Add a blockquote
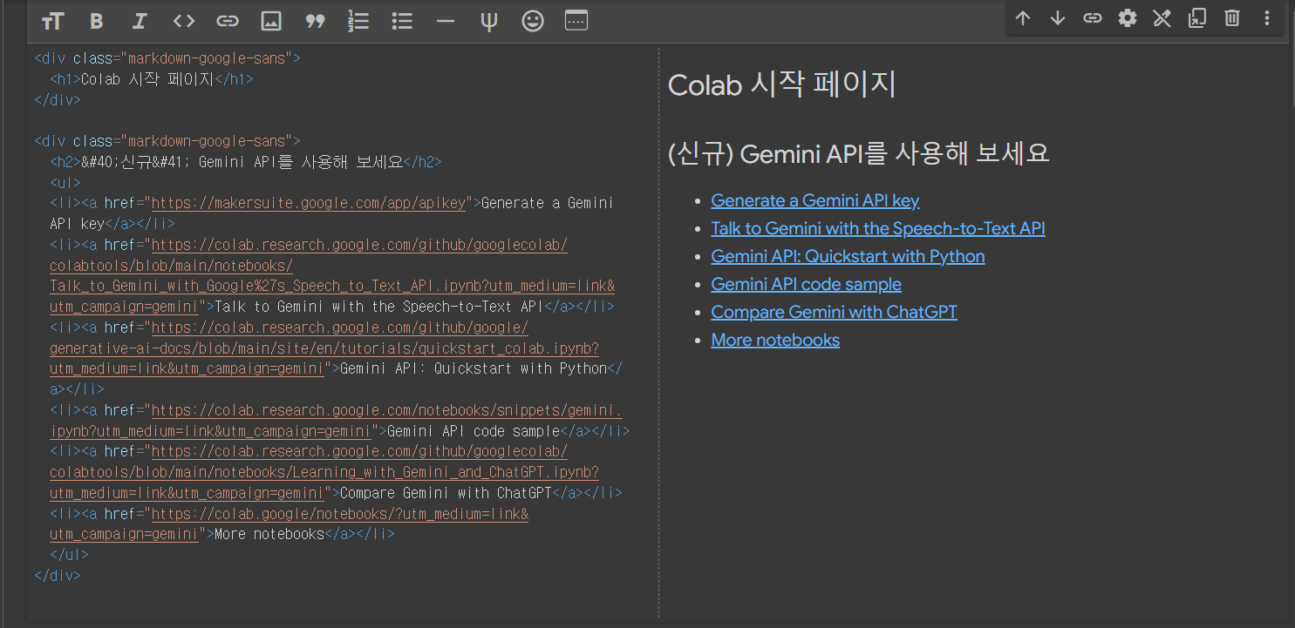The image size is (1295, 628). click(x=315, y=21)
